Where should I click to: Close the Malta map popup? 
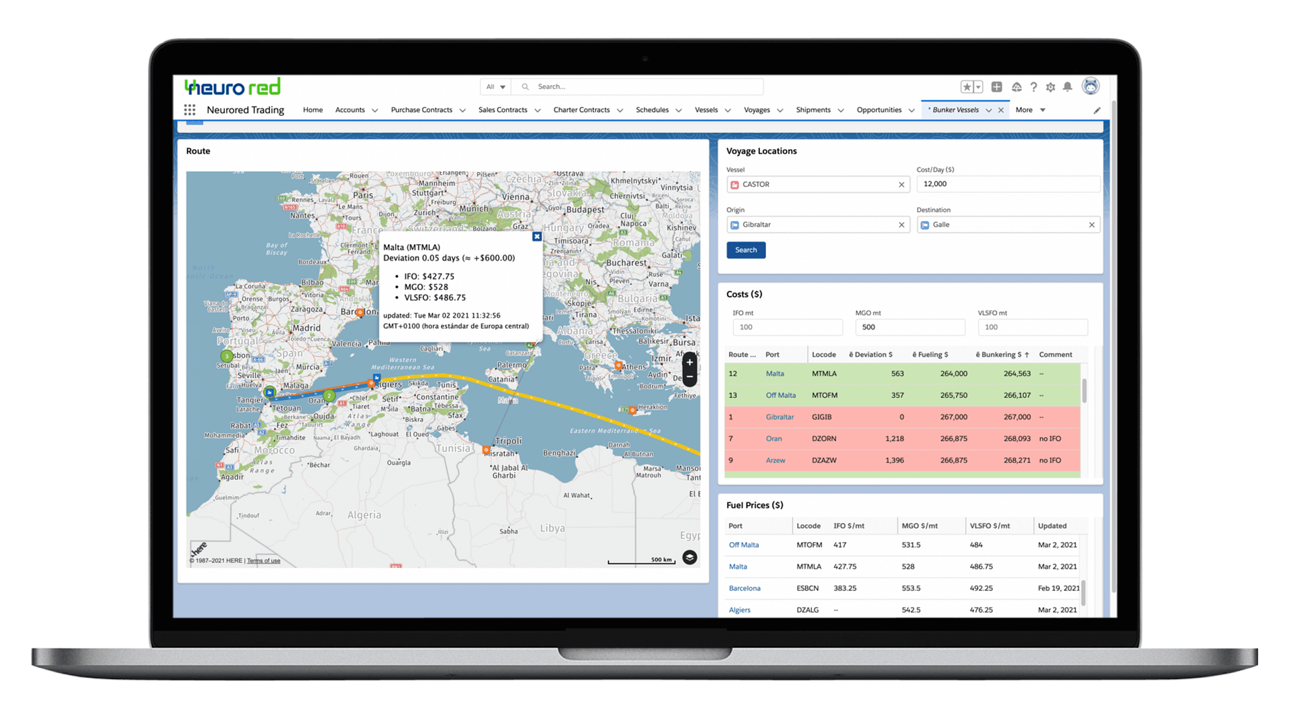point(537,237)
